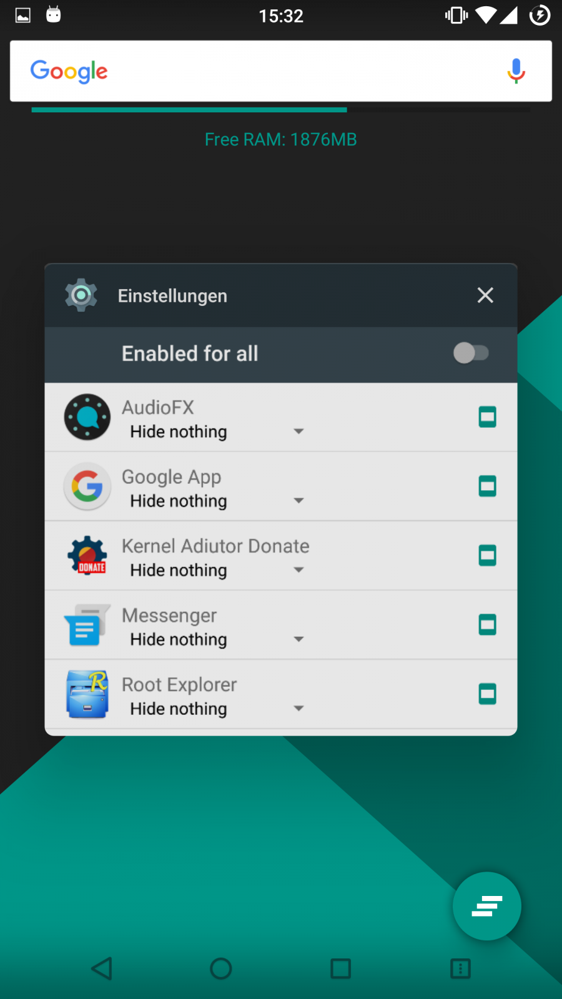This screenshot has width=562, height=999.
Task: Toggle the Enabled for all switch
Action: (471, 353)
